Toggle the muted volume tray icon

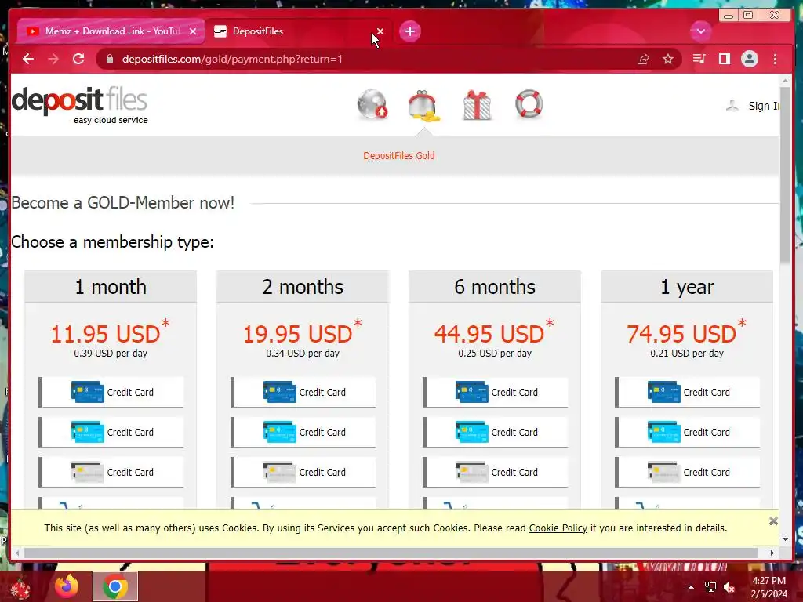pyautogui.click(x=729, y=587)
